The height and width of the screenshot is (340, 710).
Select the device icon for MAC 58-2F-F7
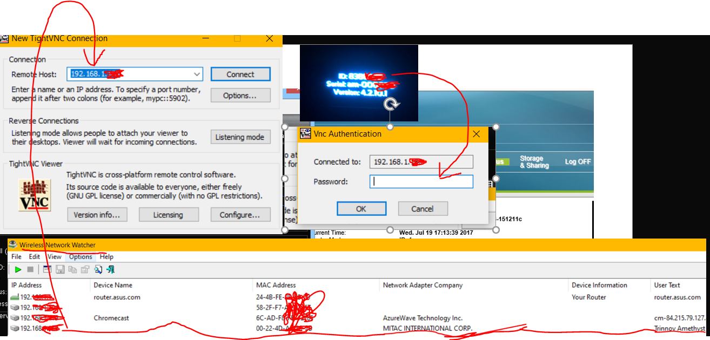14,308
